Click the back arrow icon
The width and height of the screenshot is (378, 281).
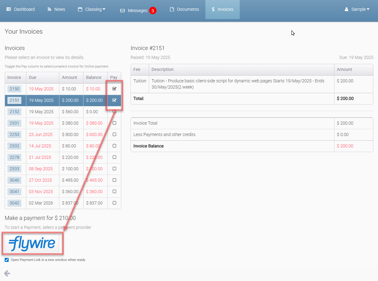coord(7,273)
